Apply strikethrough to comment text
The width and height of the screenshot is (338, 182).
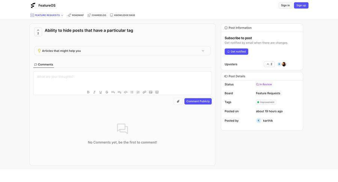(107, 92)
